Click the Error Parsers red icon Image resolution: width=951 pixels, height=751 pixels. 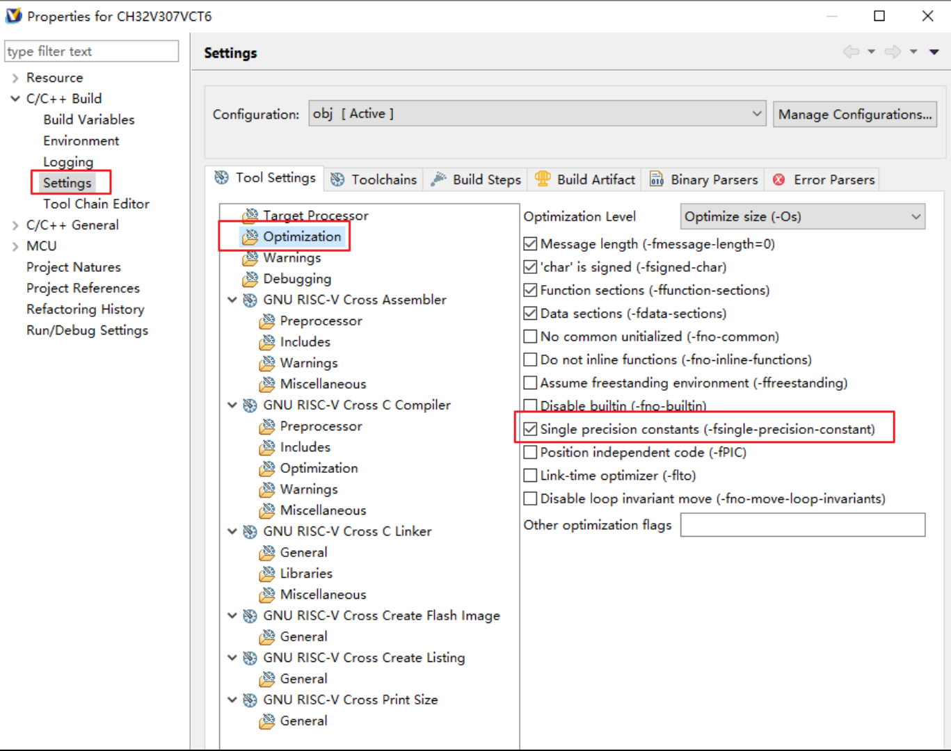click(779, 179)
